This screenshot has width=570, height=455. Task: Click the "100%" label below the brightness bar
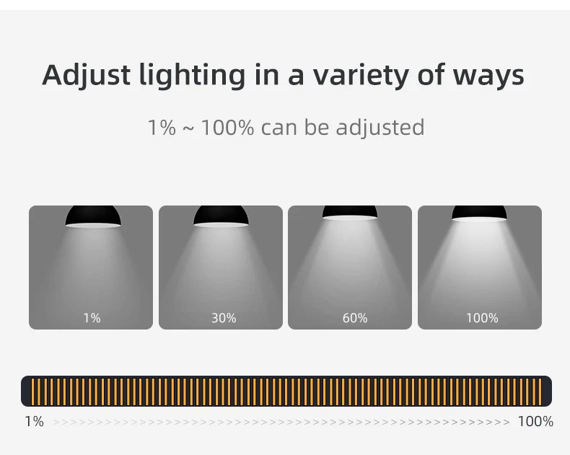coord(535,422)
